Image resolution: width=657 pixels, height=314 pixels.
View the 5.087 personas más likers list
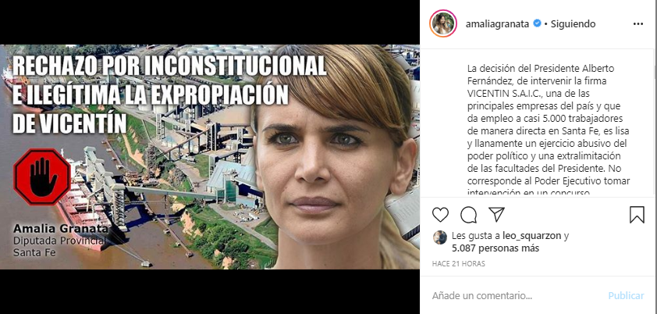click(x=495, y=248)
